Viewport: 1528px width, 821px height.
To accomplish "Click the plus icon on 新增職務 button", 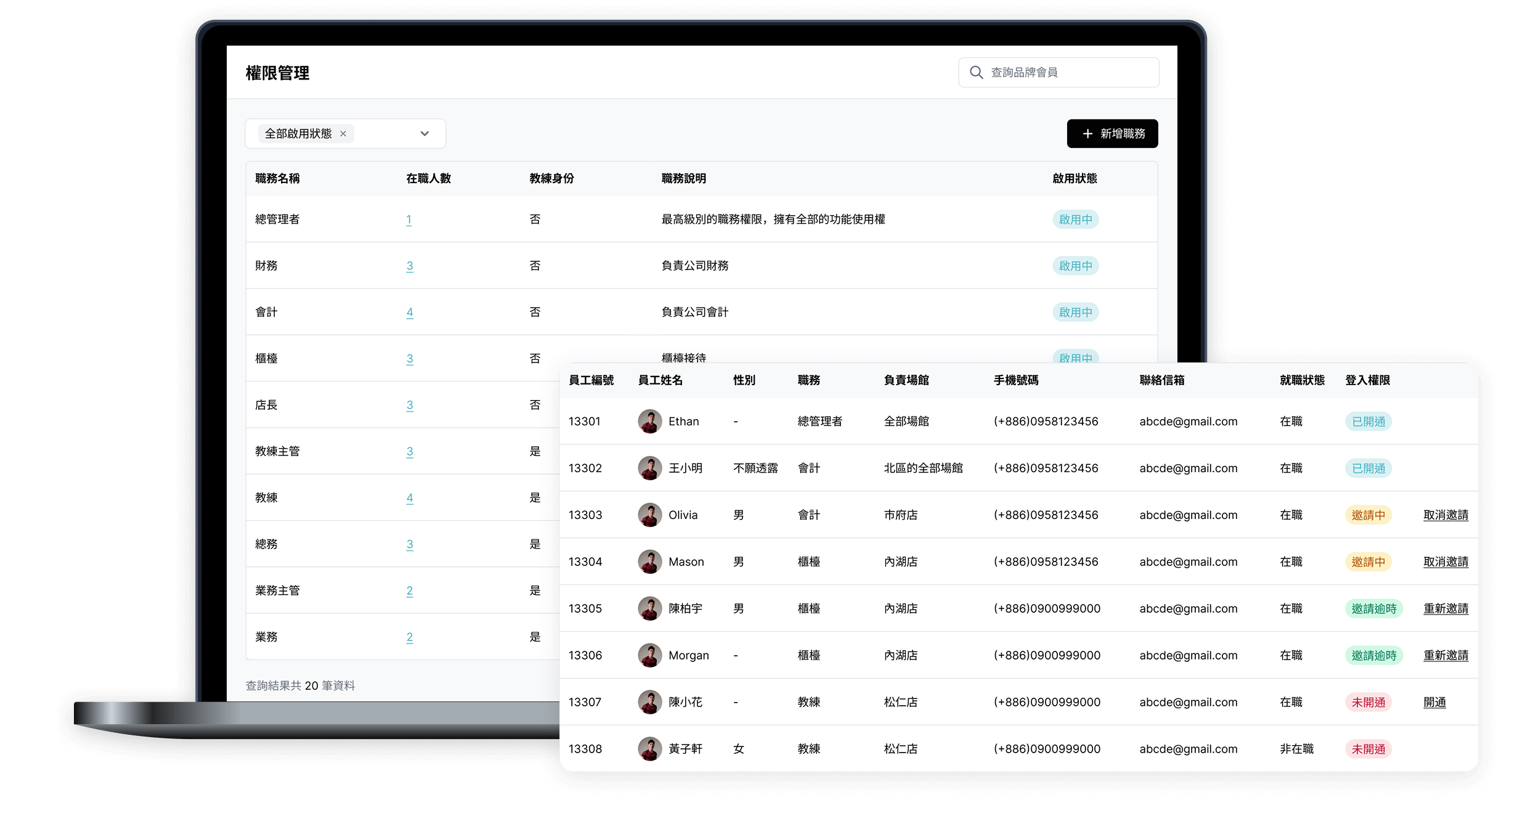I will click(x=1087, y=133).
